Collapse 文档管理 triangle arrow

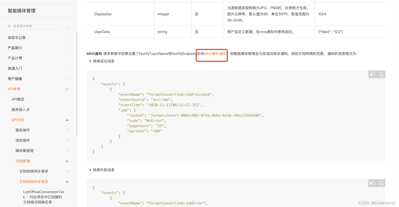67,161
